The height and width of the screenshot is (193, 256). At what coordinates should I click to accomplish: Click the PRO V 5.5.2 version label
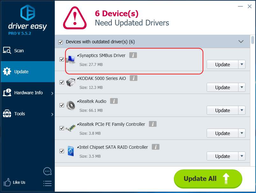tap(20, 33)
